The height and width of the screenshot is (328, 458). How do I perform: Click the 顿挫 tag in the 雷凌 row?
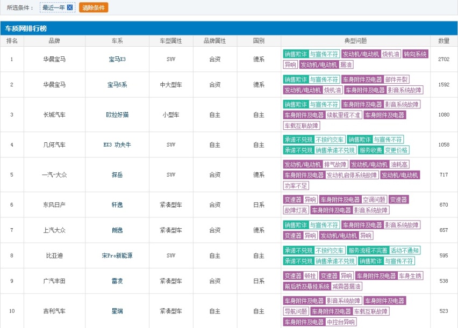[x=310, y=276]
